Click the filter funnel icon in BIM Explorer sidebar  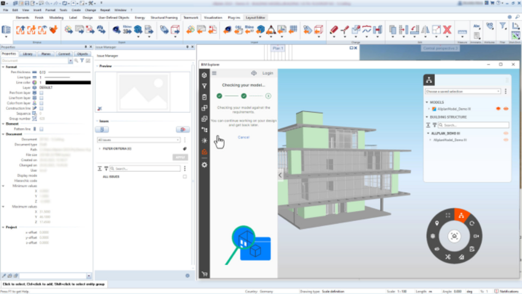click(205, 86)
